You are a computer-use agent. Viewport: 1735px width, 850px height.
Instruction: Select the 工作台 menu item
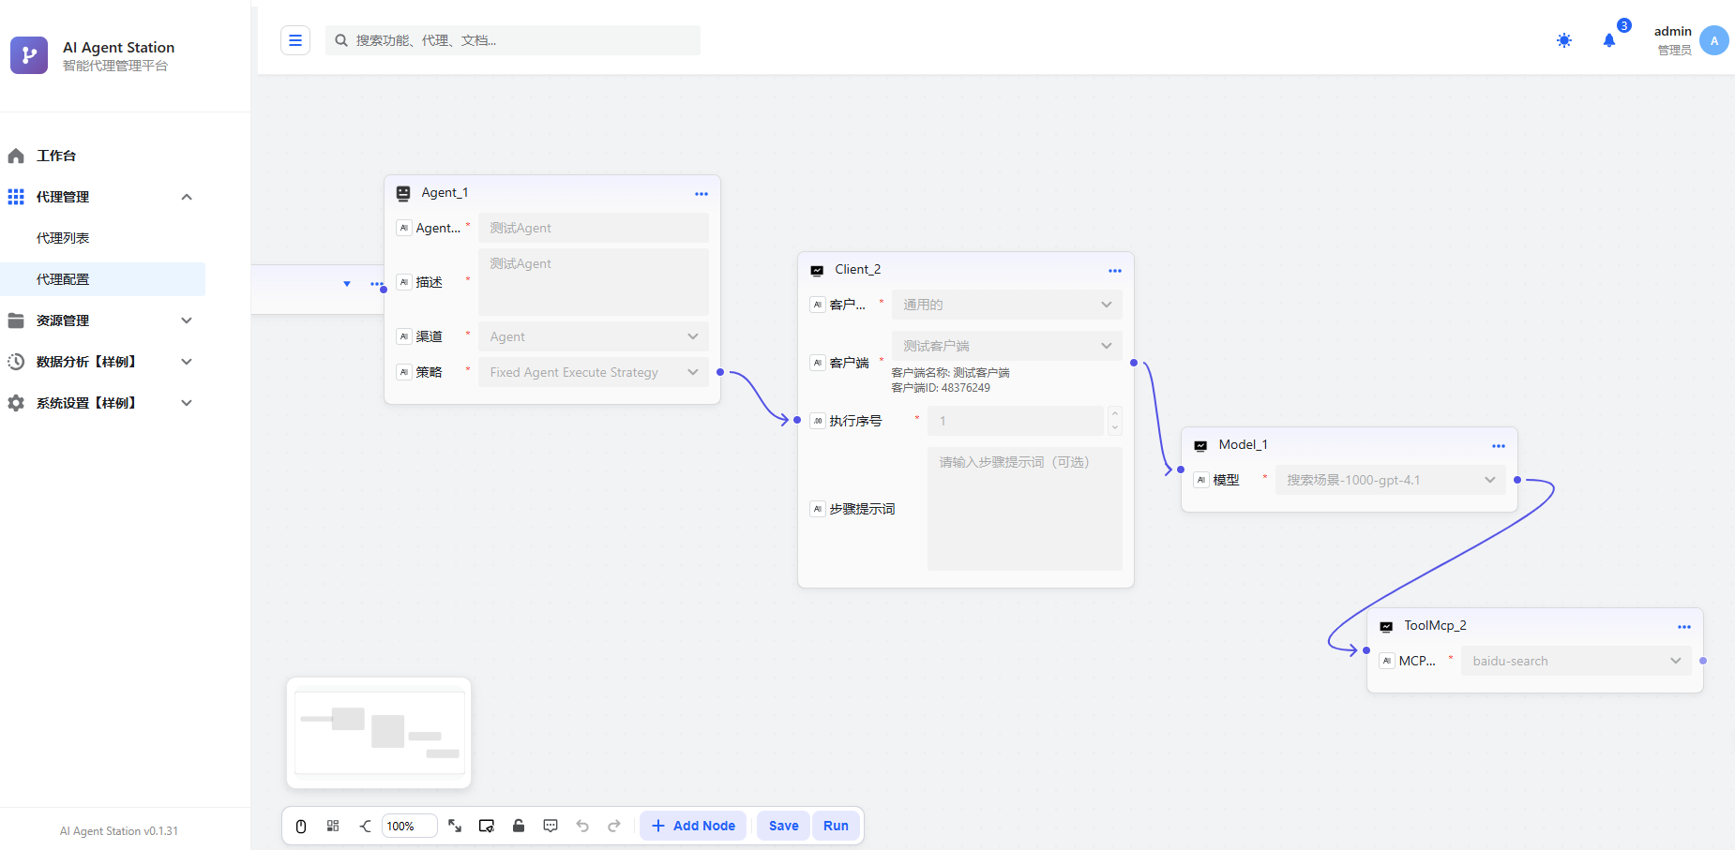(56, 156)
